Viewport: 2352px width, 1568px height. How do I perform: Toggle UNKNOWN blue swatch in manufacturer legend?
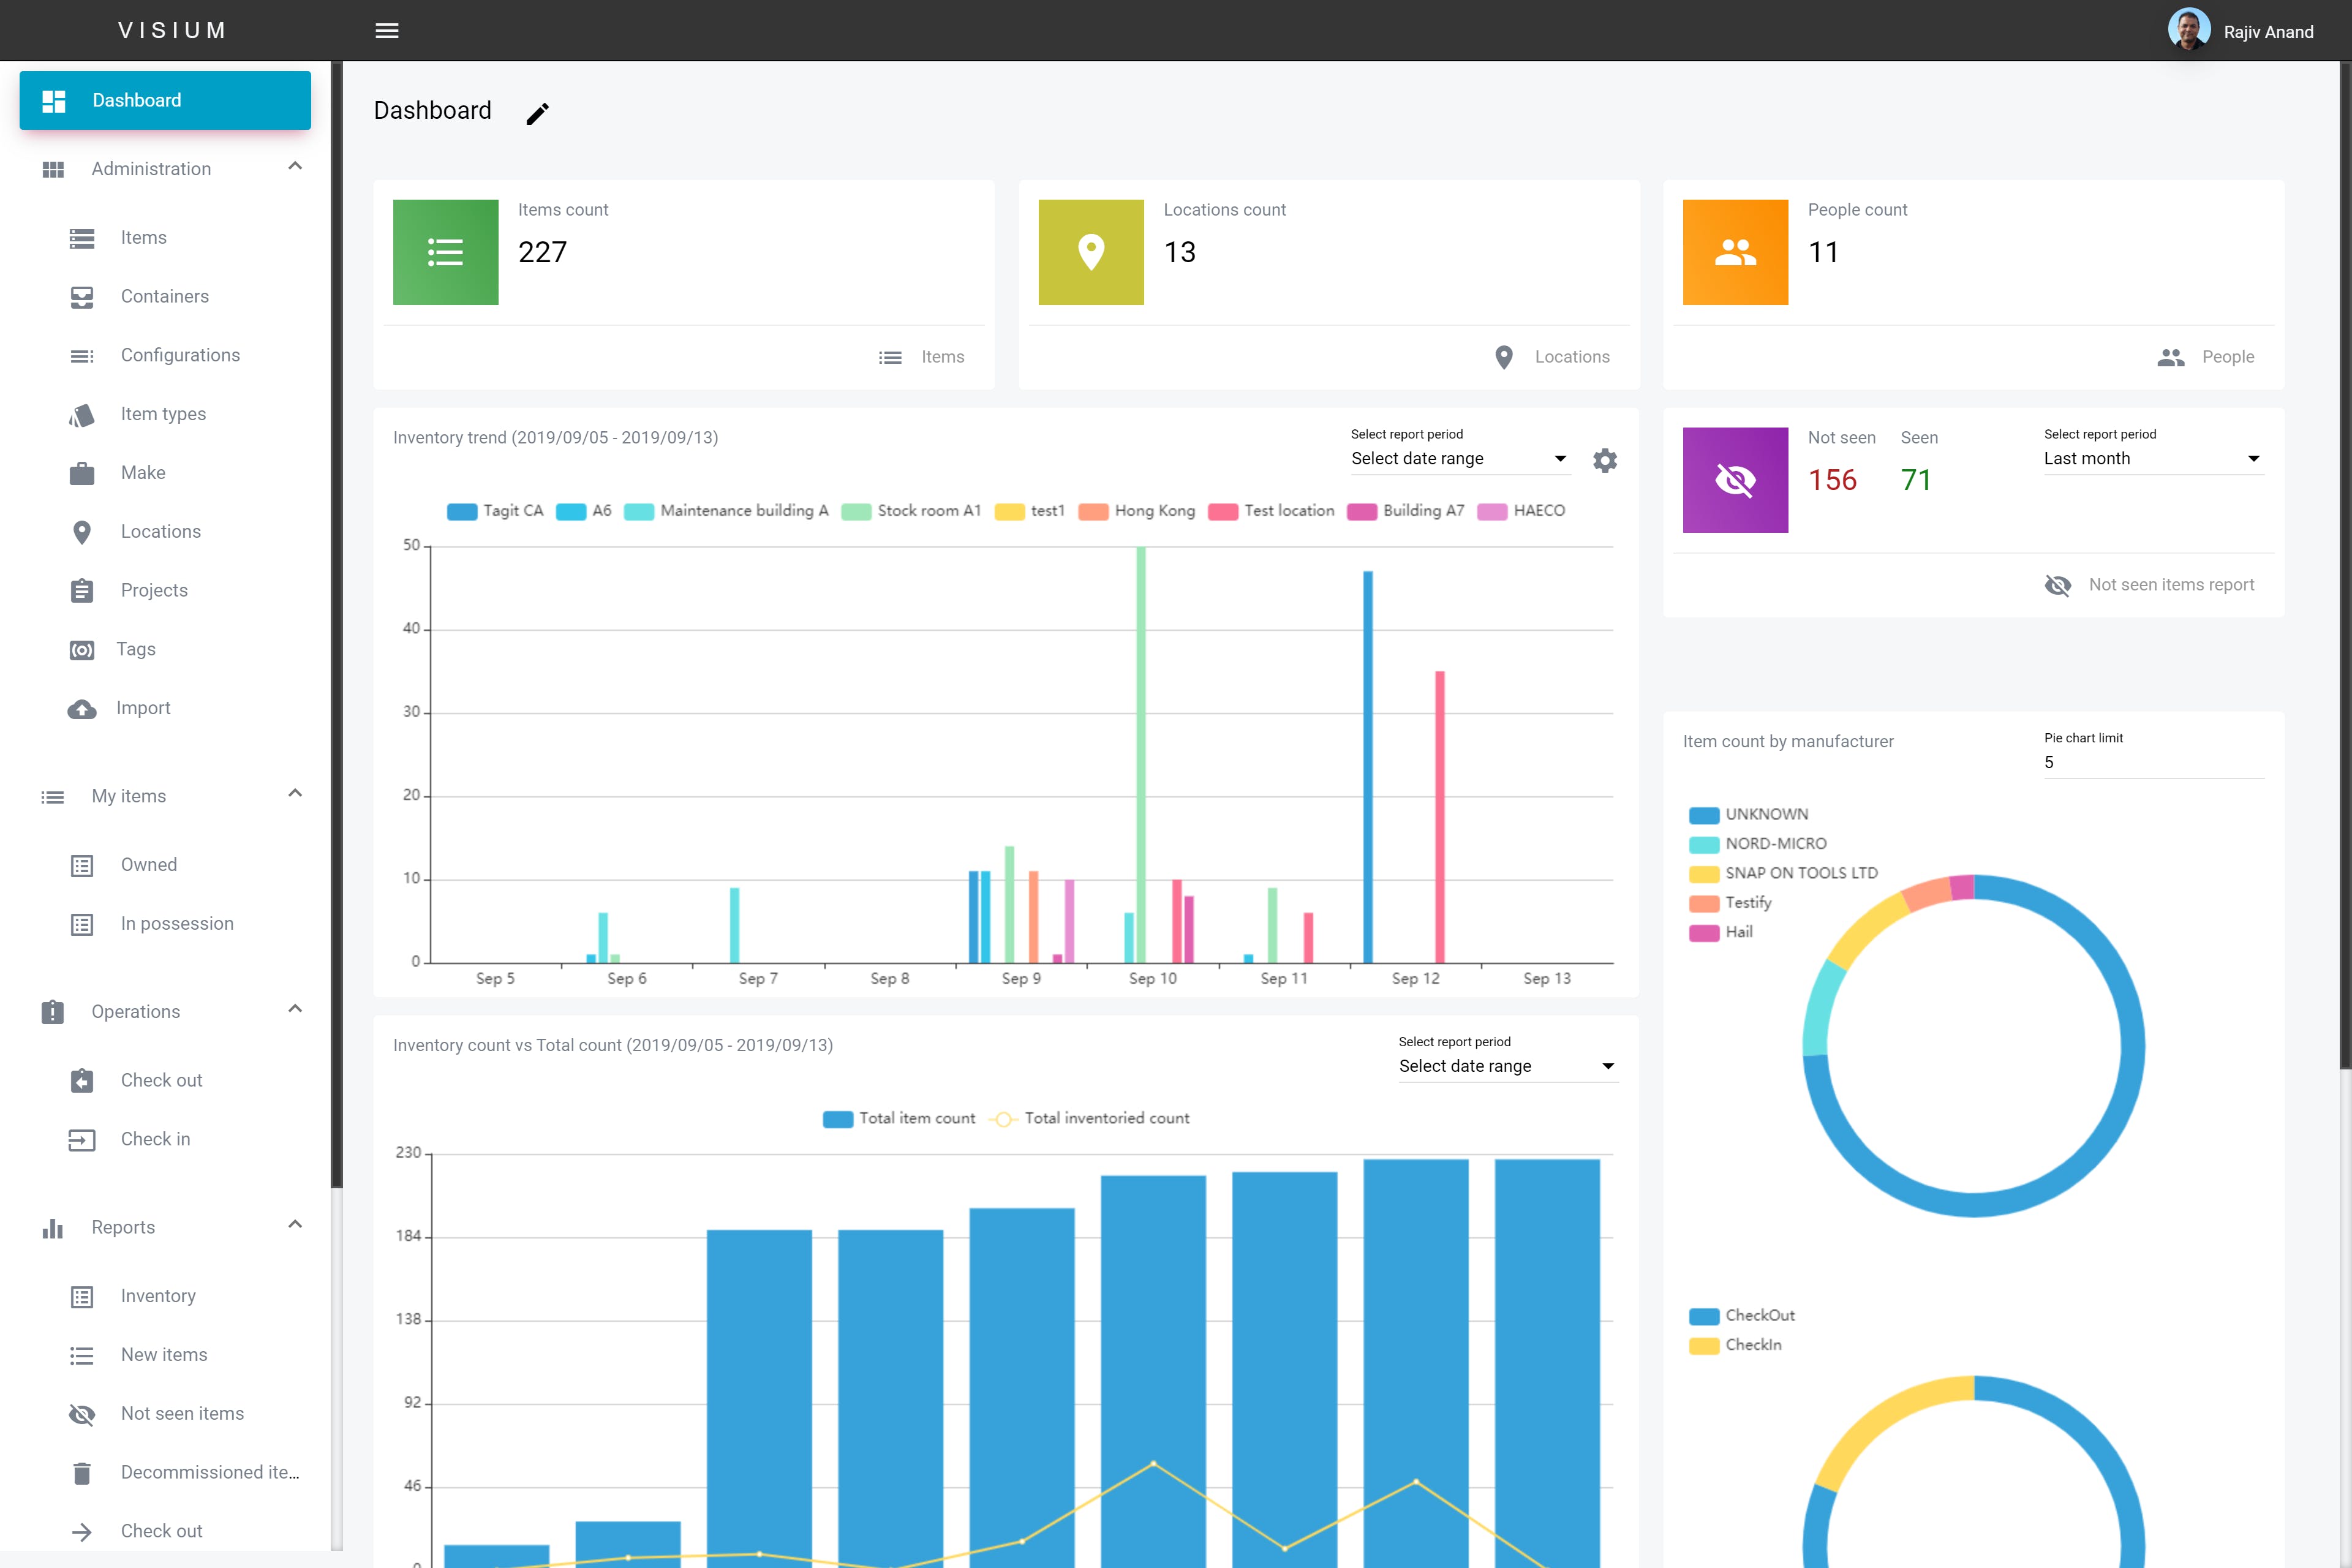1704,815
